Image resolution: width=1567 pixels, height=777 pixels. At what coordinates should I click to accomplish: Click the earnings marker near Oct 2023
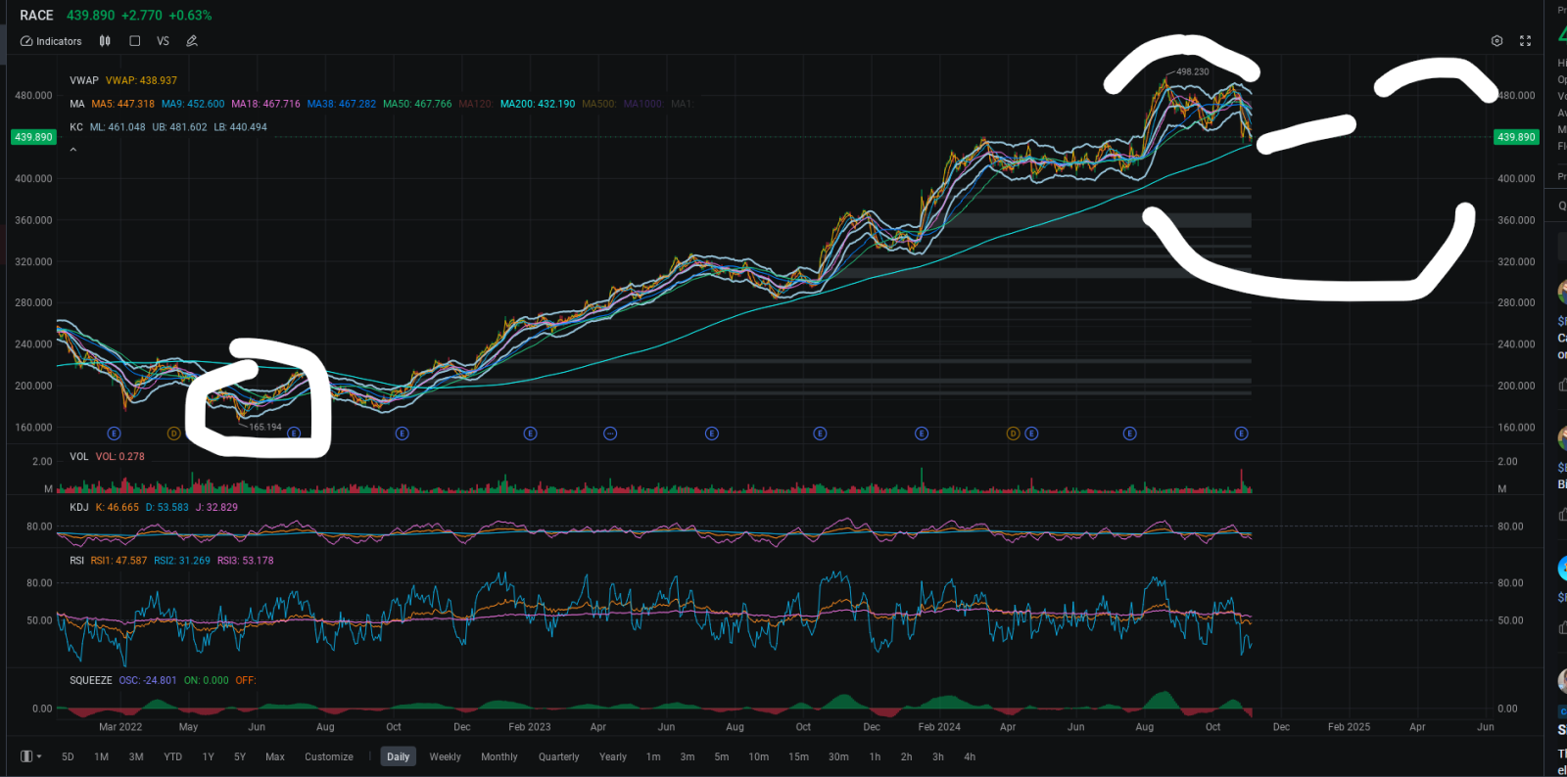tap(820, 434)
